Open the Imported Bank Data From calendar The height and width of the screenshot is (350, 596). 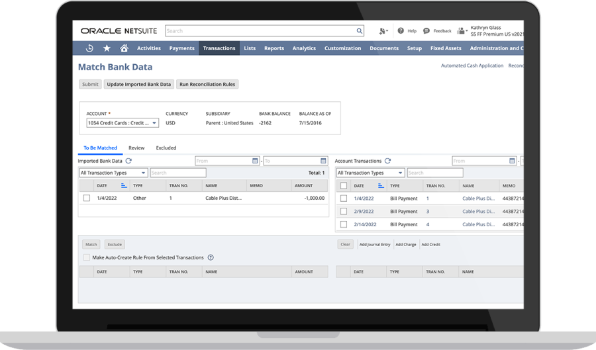click(x=255, y=161)
